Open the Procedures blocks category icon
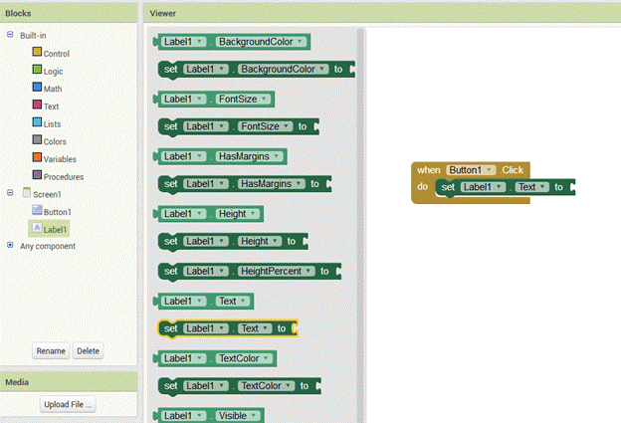621x423 pixels. click(37, 174)
